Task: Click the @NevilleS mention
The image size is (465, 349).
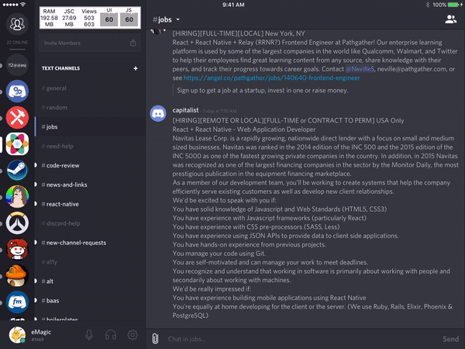Action: (x=360, y=69)
